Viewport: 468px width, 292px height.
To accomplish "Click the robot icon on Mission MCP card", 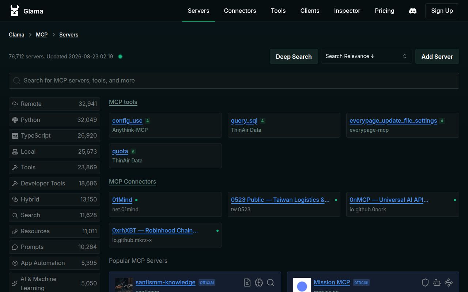I will (437, 283).
